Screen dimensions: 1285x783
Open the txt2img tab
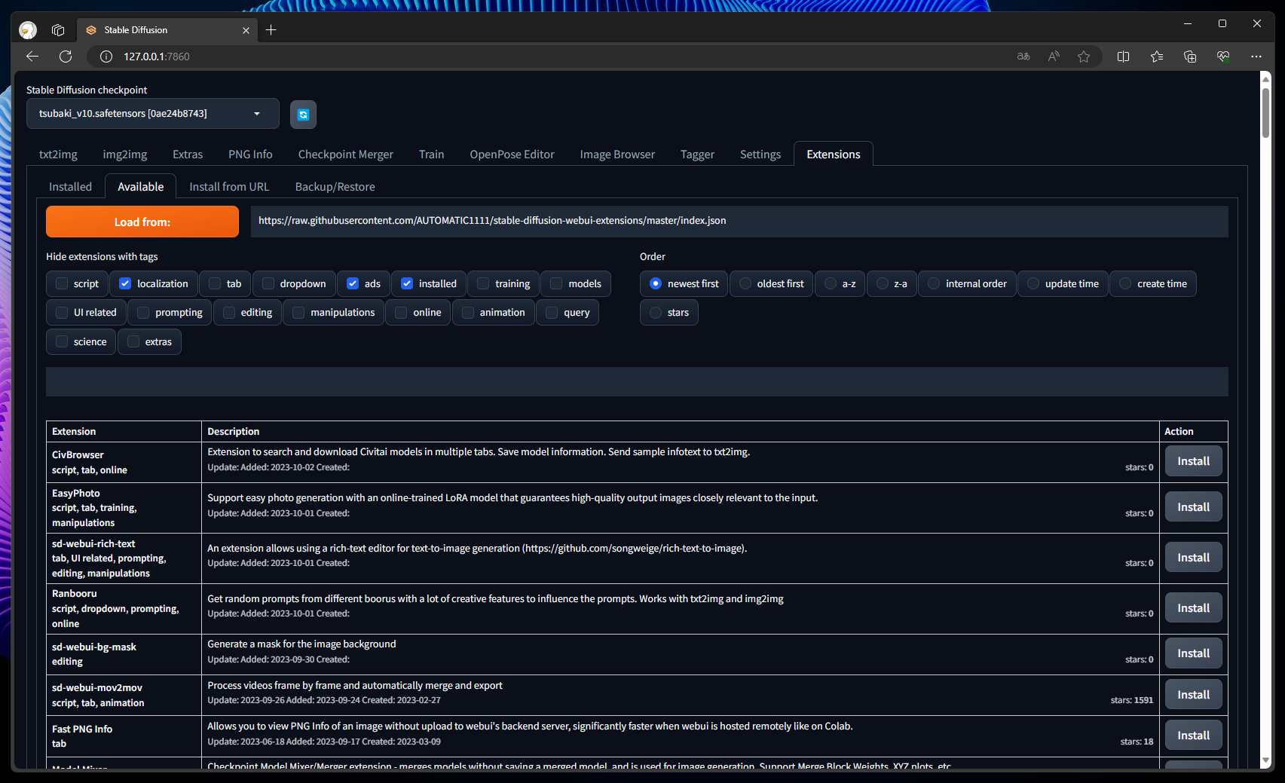click(x=58, y=154)
